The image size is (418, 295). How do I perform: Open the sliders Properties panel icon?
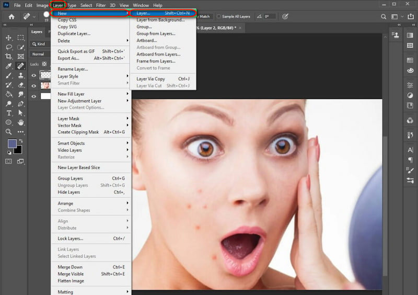(x=410, y=85)
